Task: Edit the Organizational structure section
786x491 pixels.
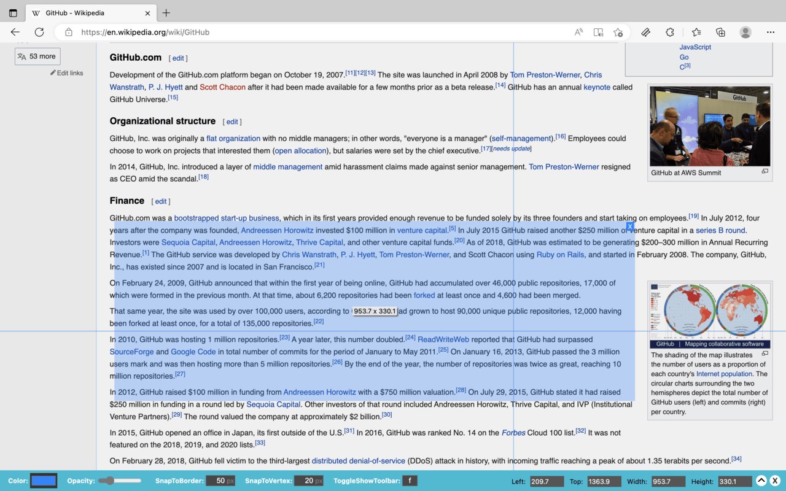Action: [232, 122]
